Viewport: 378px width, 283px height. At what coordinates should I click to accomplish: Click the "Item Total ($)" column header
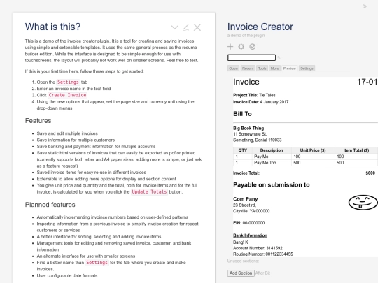pyautogui.click(x=356, y=150)
